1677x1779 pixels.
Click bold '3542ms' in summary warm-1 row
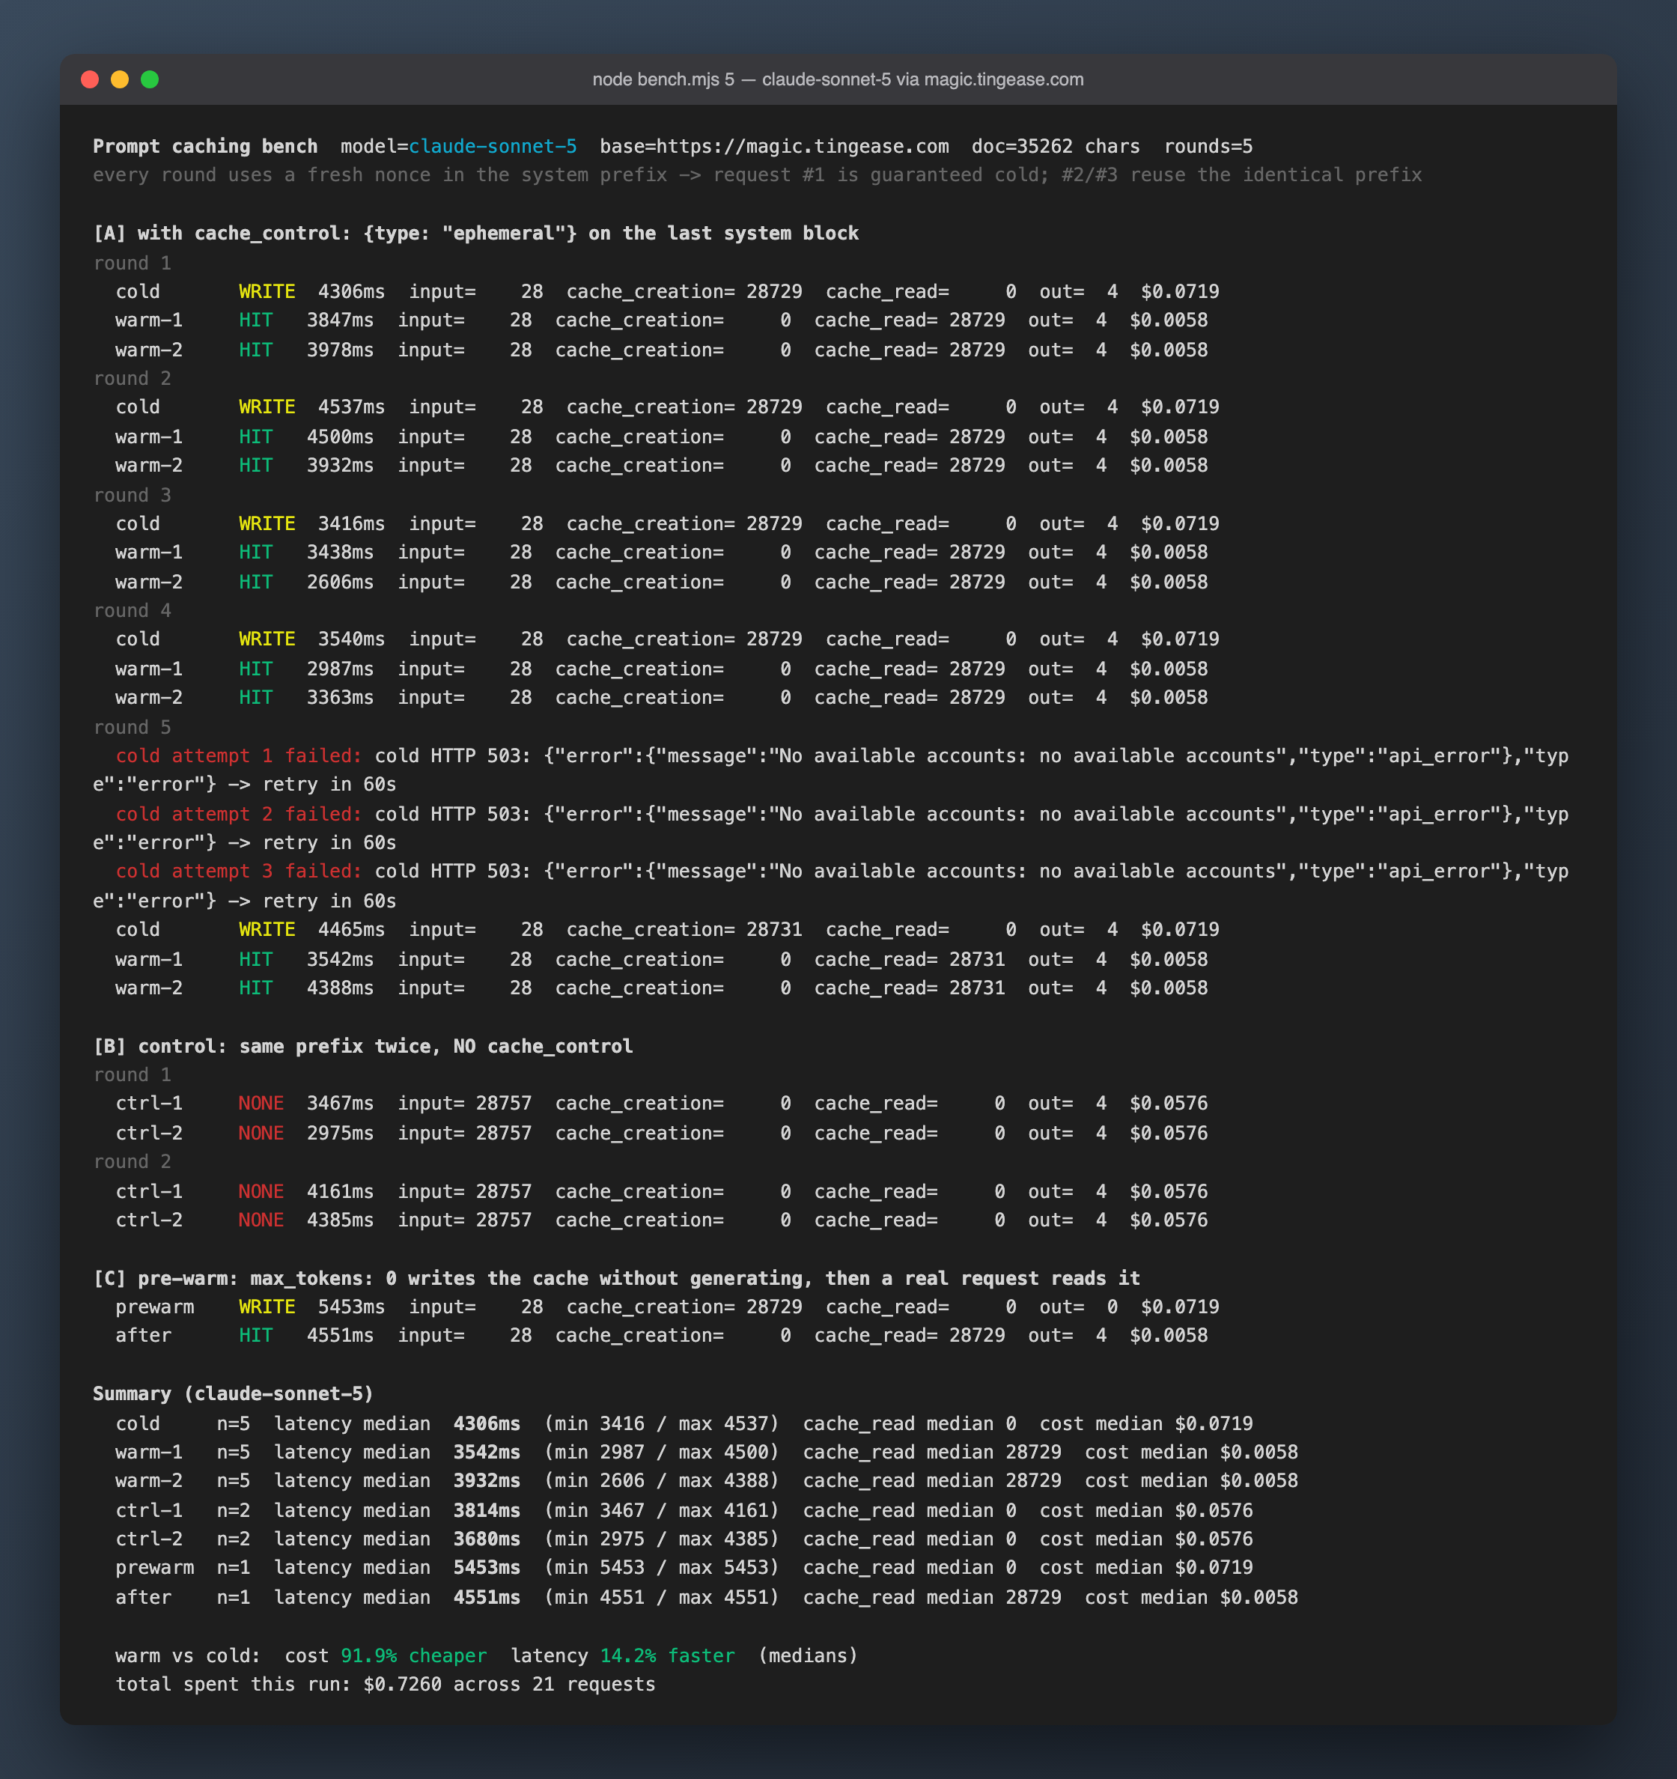tap(487, 1453)
